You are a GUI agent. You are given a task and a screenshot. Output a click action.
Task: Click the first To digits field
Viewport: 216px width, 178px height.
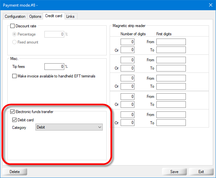[x=171, y=50]
